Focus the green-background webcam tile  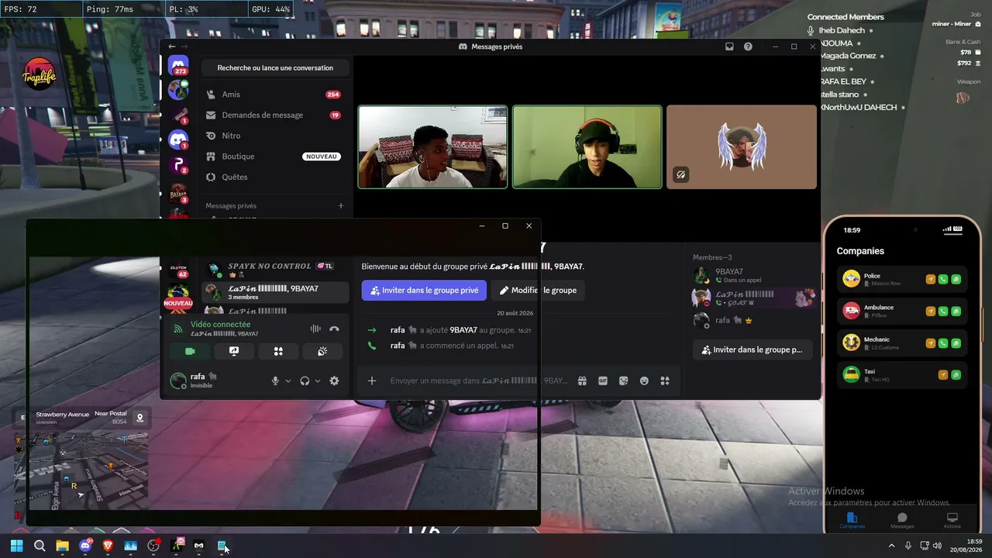pos(587,147)
